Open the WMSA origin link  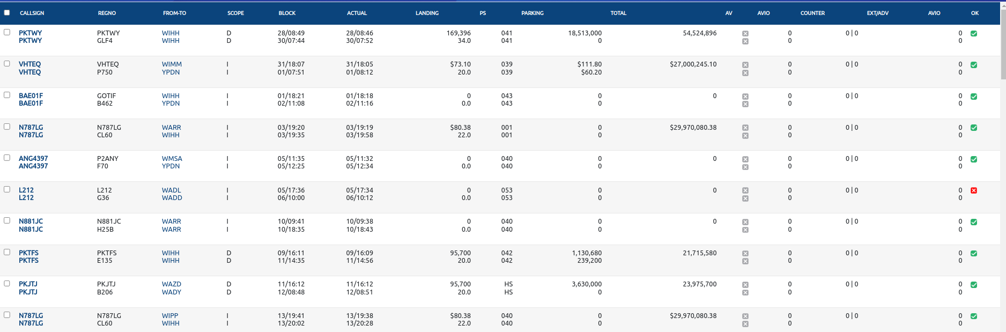(172, 159)
